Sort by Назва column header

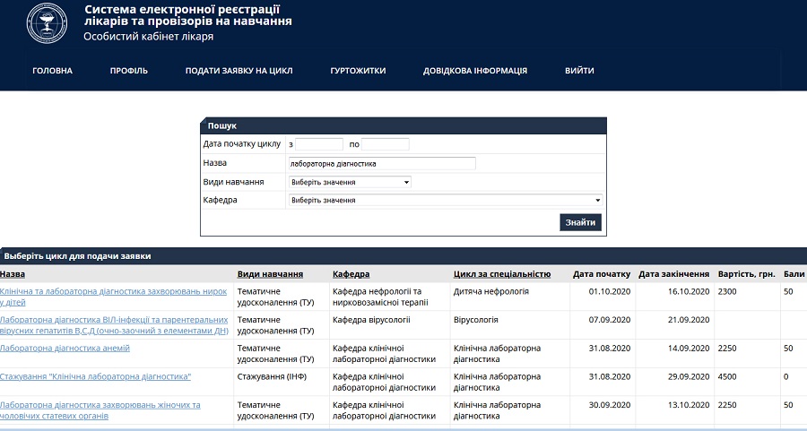click(13, 274)
